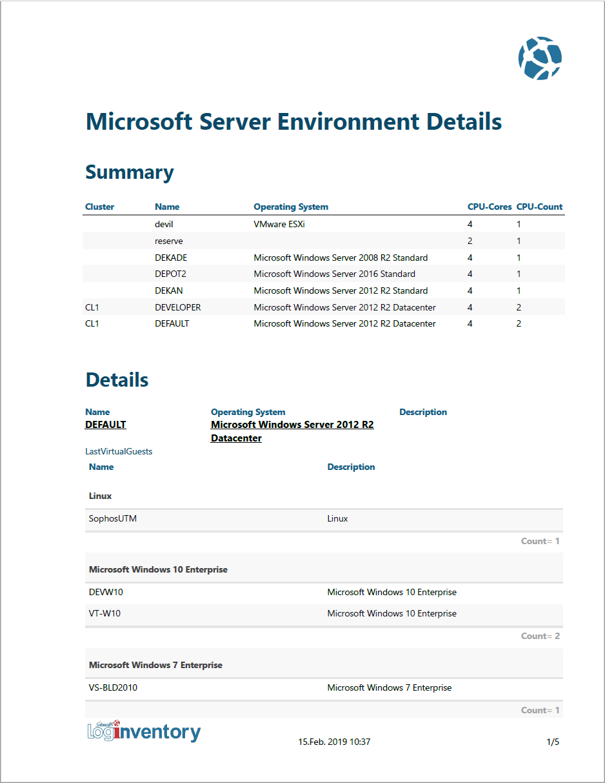The width and height of the screenshot is (605, 783).
Task: Open the DEFAULT server name link
Action: tap(106, 425)
